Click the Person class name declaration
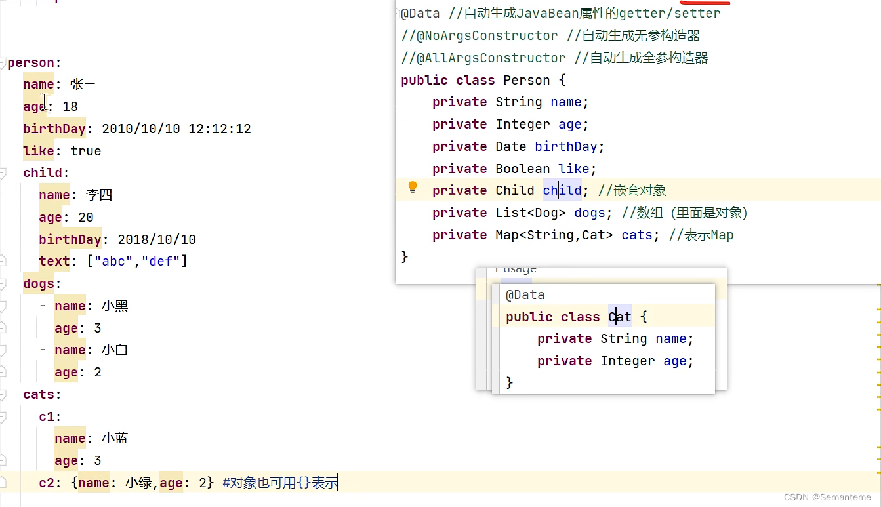Screen dimensions: 881x507 point(526,80)
